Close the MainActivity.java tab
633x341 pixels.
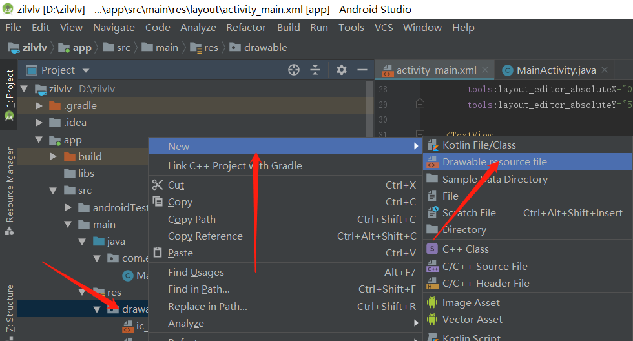pyautogui.click(x=605, y=70)
